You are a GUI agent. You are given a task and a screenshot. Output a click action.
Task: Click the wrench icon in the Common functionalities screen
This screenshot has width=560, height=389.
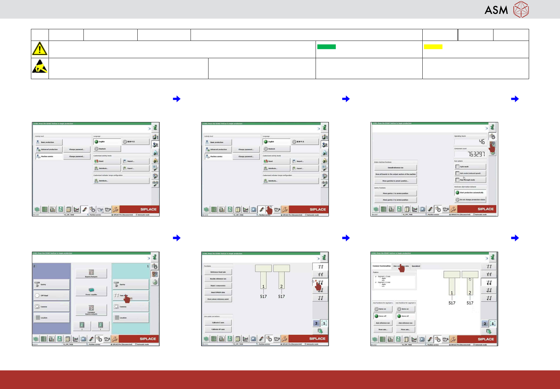click(453, 339)
